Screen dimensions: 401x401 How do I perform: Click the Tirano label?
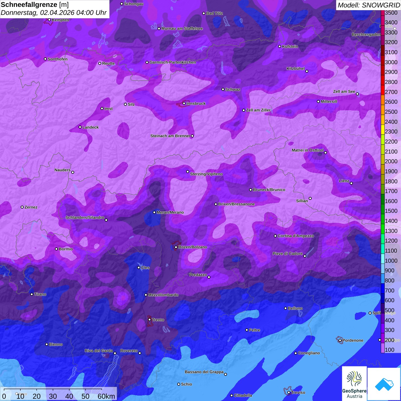[x=40, y=294]
